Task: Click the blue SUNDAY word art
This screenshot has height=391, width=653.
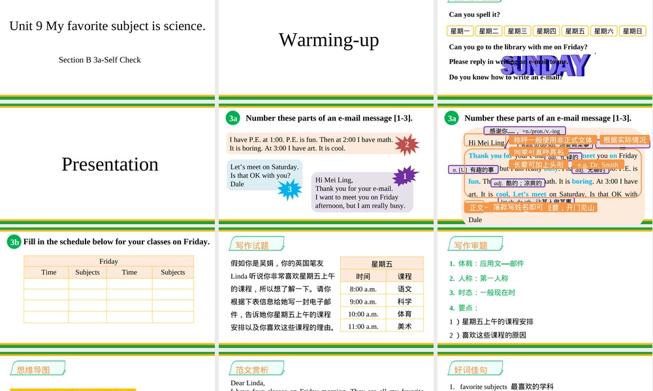Action: pos(545,65)
